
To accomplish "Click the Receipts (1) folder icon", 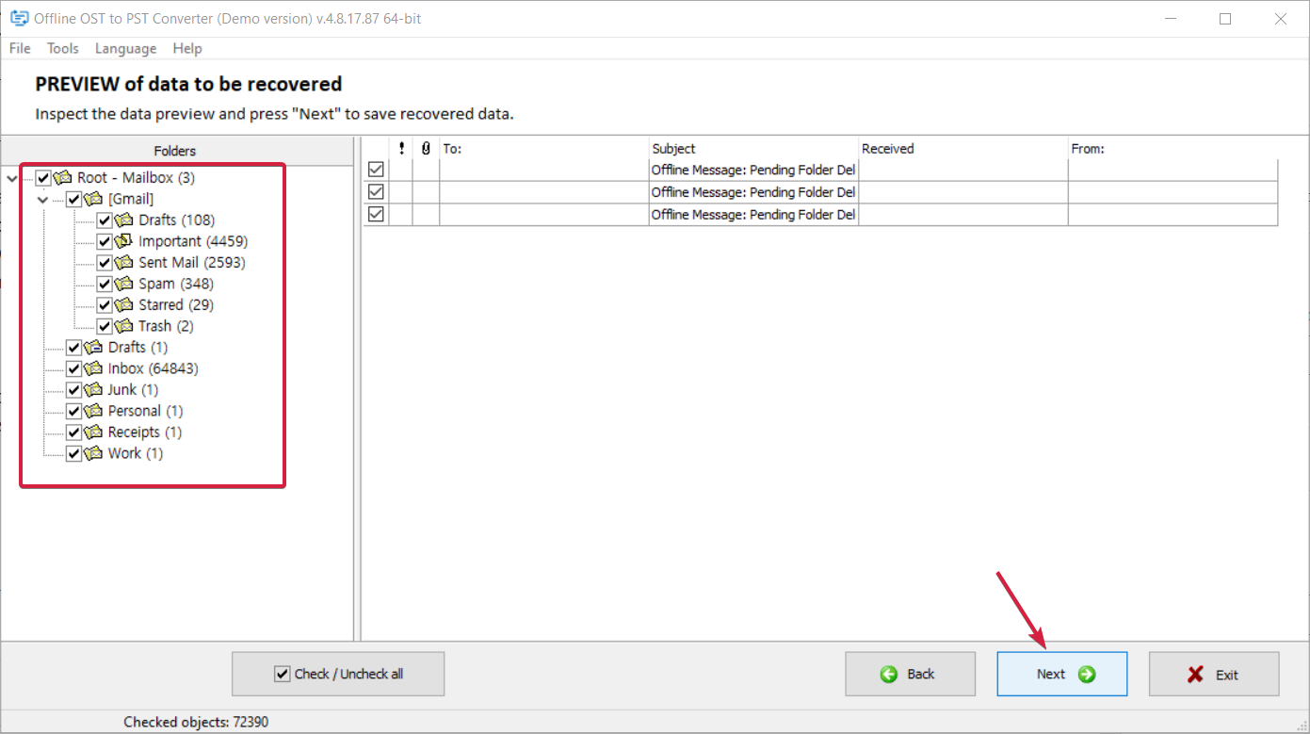I will 93,432.
